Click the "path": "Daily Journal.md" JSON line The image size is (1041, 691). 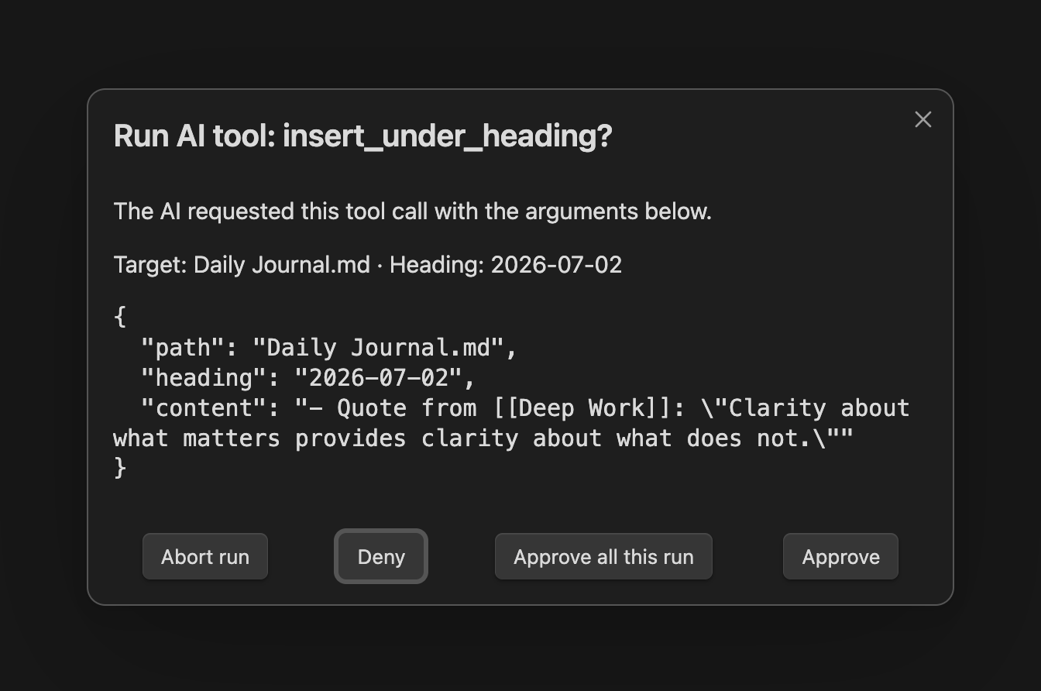pos(329,347)
